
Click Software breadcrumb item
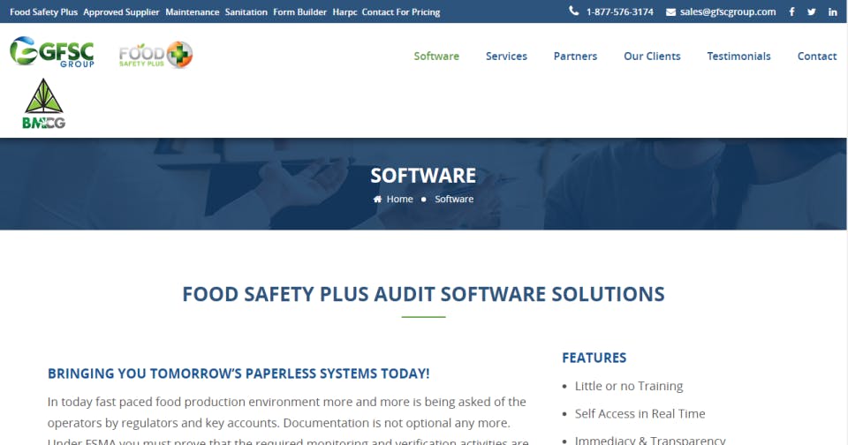pyautogui.click(x=454, y=199)
